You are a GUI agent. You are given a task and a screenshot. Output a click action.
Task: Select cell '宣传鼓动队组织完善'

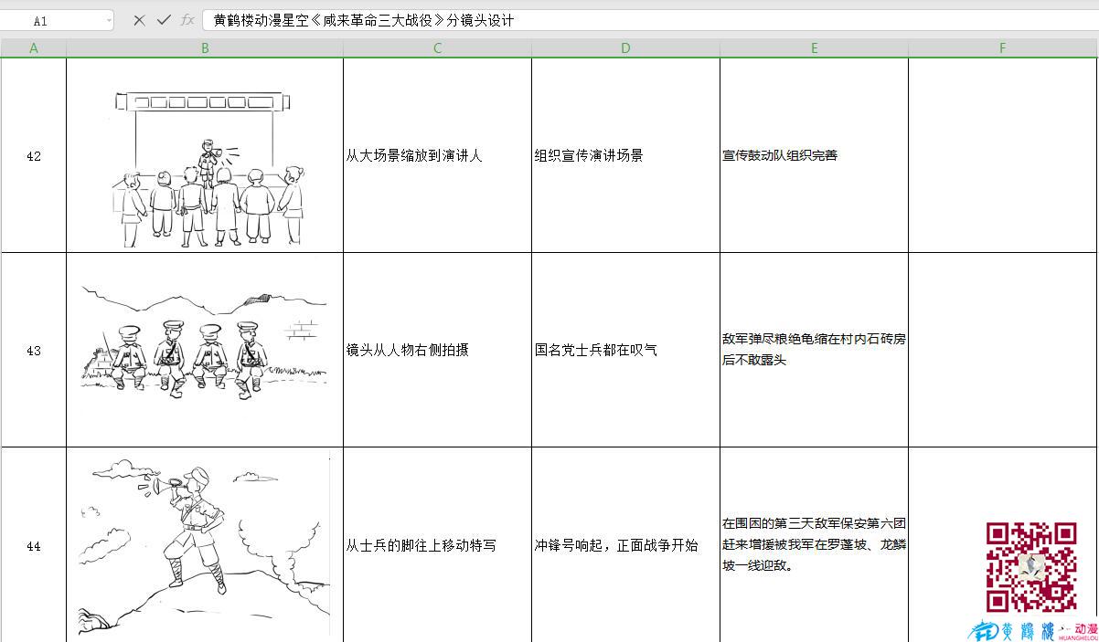pyautogui.click(x=814, y=155)
